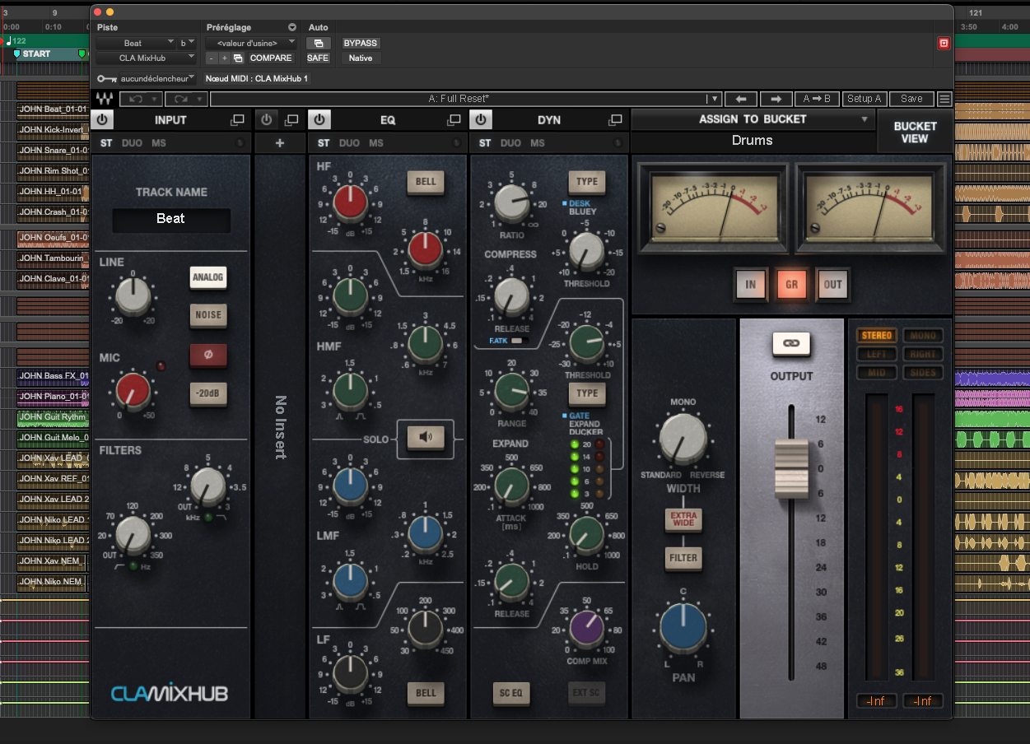This screenshot has height=744, width=1030.
Task: Undo last change in Waves toolbar
Action: (x=136, y=99)
